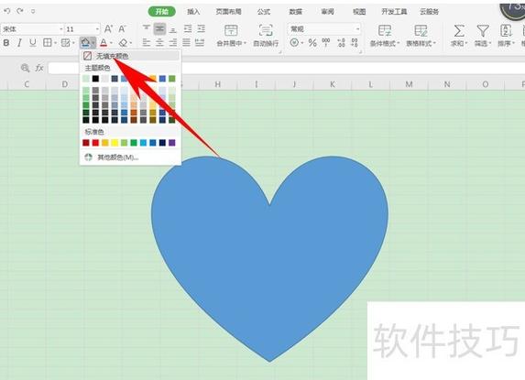Align text to bottom of cell

click(173, 29)
